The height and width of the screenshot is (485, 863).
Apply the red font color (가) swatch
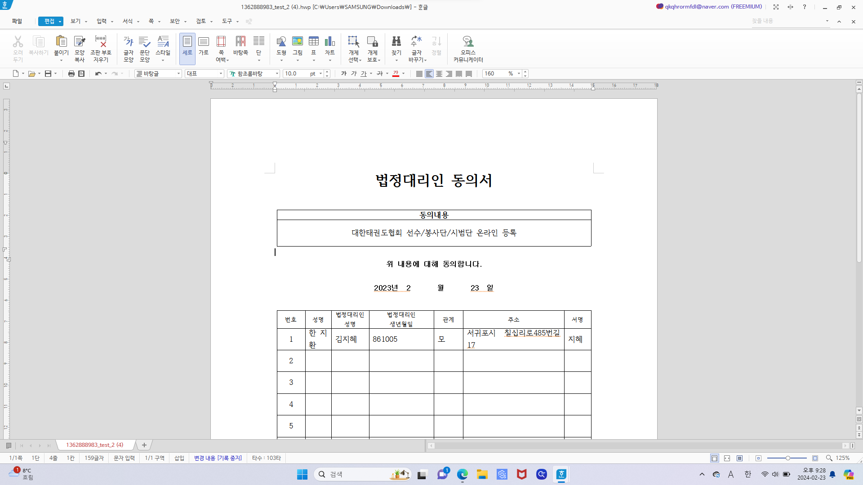pyautogui.click(x=396, y=74)
